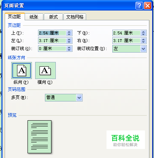Decrease 装订线 gutter value with down arrow
The height and width of the screenshot is (158, 154).
click(x=69, y=50)
